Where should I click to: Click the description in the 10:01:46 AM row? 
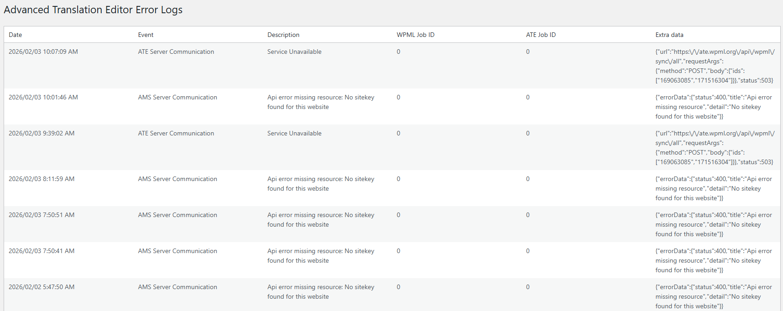coord(320,102)
